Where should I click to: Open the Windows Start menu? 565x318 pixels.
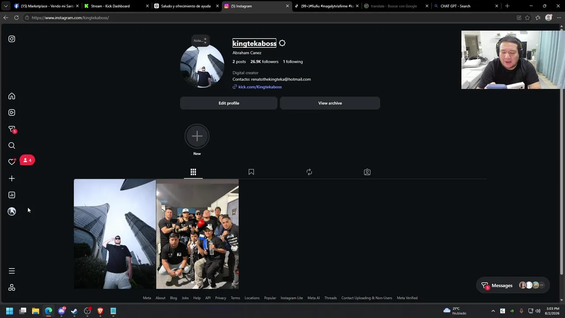tap(10, 311)
